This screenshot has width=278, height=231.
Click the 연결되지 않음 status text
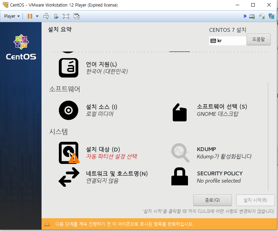coord(102,181)
